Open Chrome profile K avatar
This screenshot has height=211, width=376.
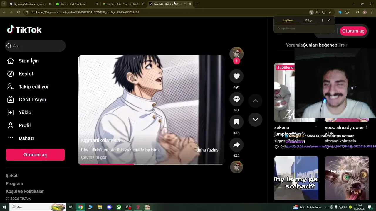365,12
